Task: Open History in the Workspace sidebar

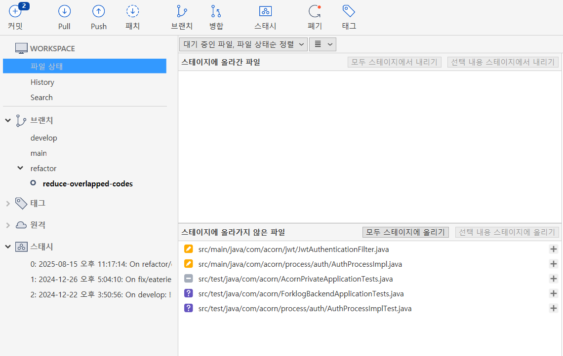Action: coord(42,82)
